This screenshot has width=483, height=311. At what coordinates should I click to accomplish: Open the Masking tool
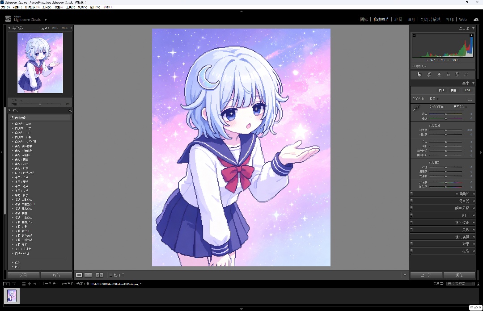(457, 75)
